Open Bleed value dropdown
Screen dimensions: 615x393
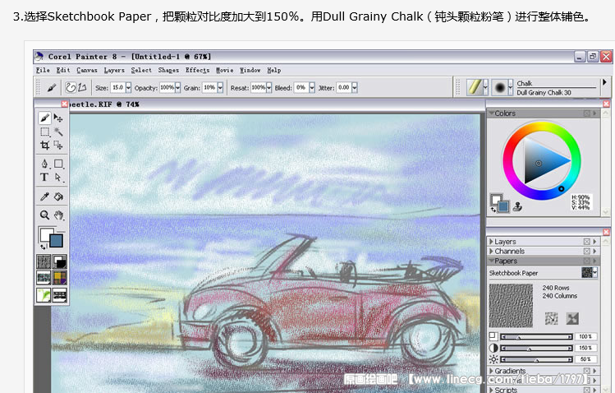pyautogui.click(x=312, y=87)
